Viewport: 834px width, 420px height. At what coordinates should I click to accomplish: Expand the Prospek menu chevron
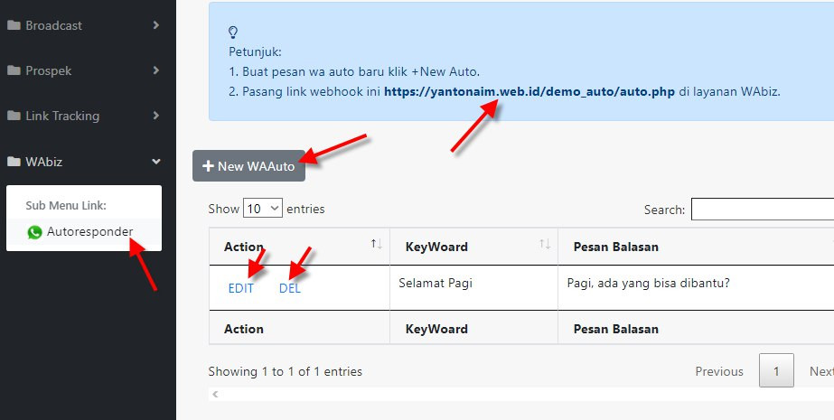(x=155, y=70)
